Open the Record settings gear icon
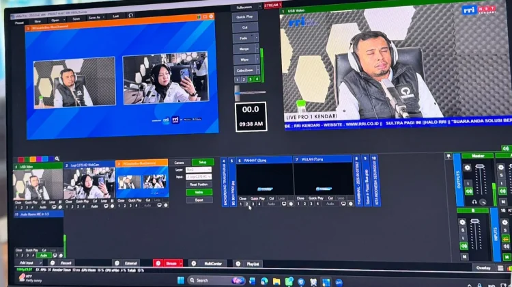 click(53, 263)
